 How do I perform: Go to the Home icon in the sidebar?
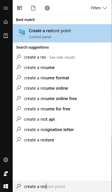[6, 22]
